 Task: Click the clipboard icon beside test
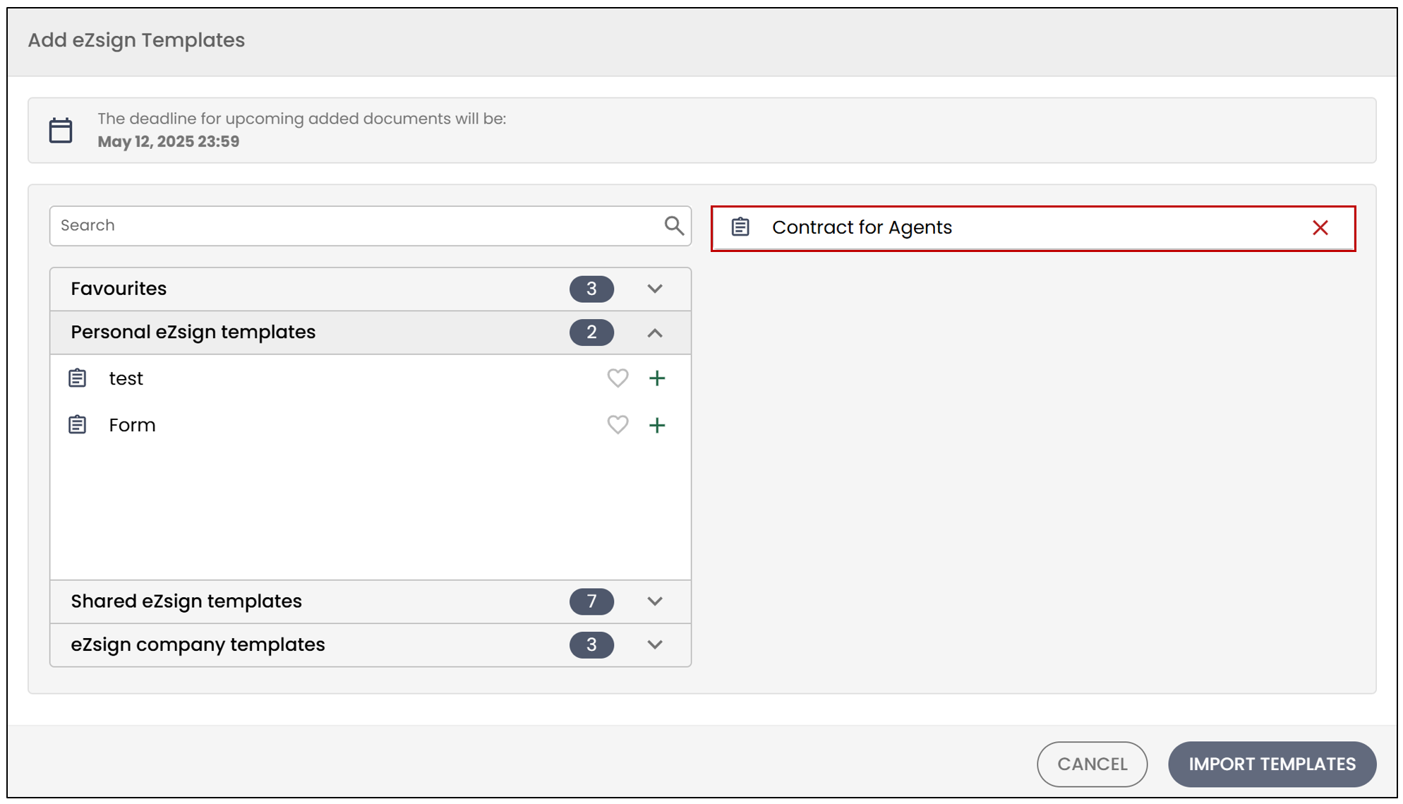(x=78, y=378)
